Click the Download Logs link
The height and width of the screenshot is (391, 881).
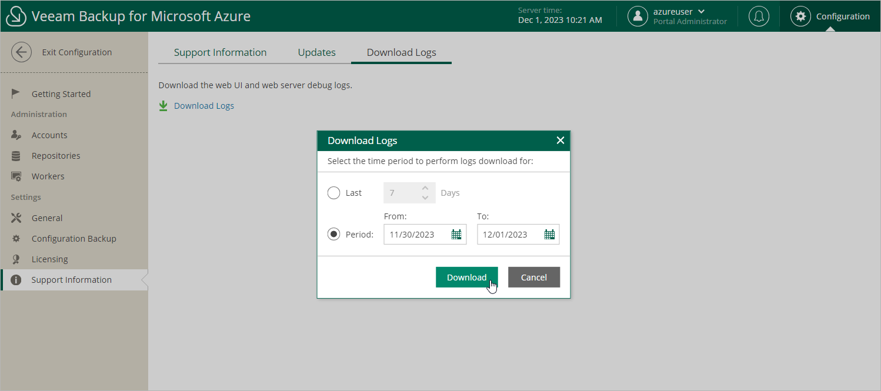click(x=204, y=106)
